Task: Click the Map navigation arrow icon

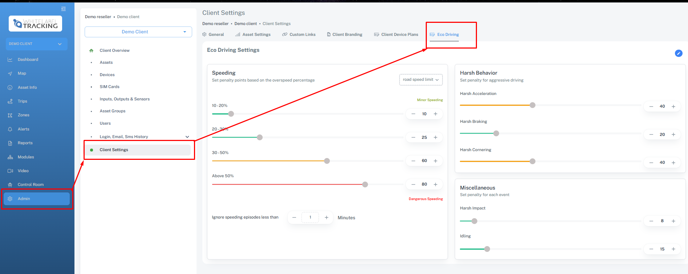Action: [10, 74]
